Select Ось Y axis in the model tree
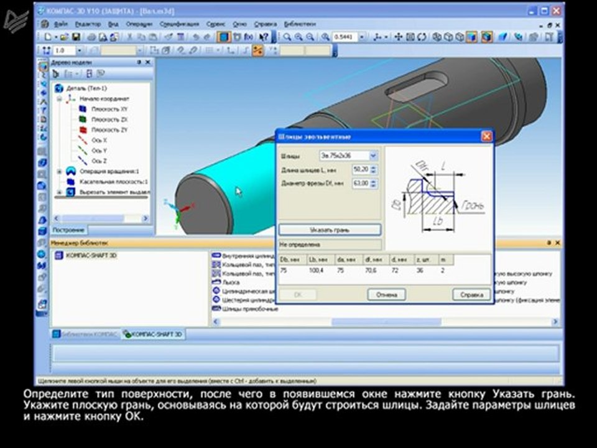This screenshot has height=448, width=597. point(99,151)
